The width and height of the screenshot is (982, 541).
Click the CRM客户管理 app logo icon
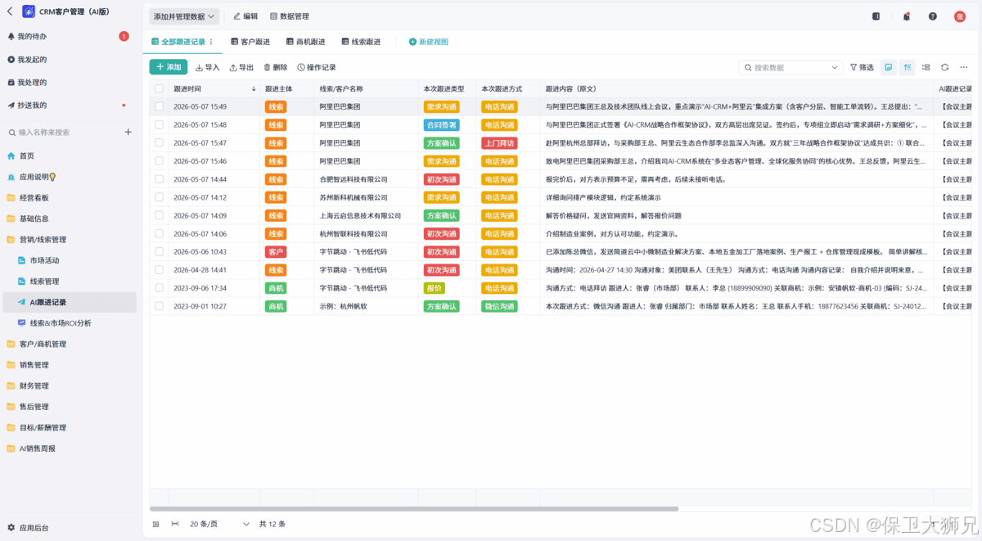pos(29,11)
